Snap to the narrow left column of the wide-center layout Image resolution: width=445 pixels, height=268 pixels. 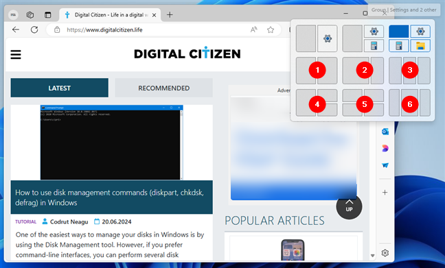pos(394,103)
